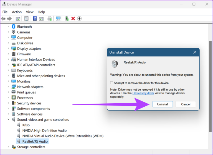
Task: Click the Security devices key icon
Action: click(14, 103)
